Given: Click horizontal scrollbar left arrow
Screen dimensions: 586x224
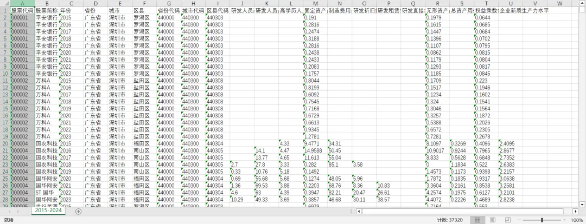Looking at the screenshot, I should point(359,212).
